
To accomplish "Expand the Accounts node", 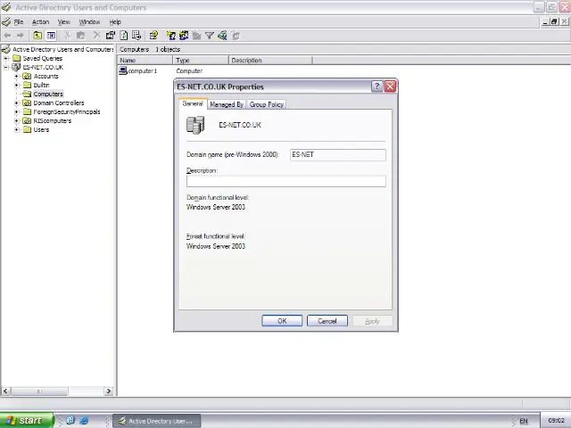I will coord(16,76).
